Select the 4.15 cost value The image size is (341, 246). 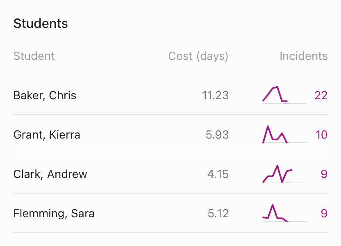click(x=218, y=174)
